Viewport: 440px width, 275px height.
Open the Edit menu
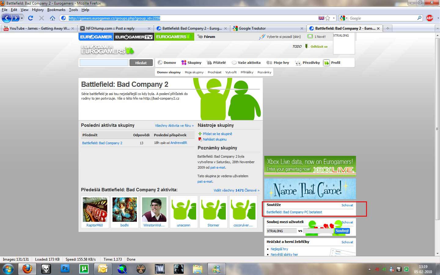(14, 10)
